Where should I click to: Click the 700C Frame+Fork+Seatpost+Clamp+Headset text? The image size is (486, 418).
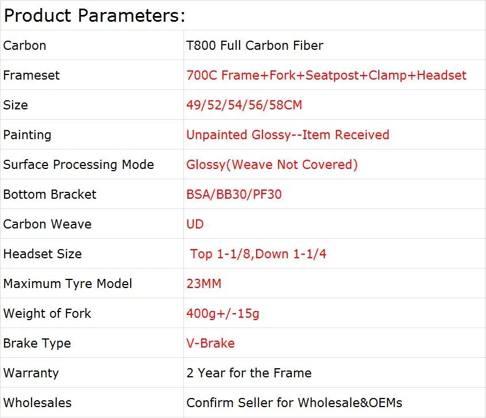coord(326,76)
